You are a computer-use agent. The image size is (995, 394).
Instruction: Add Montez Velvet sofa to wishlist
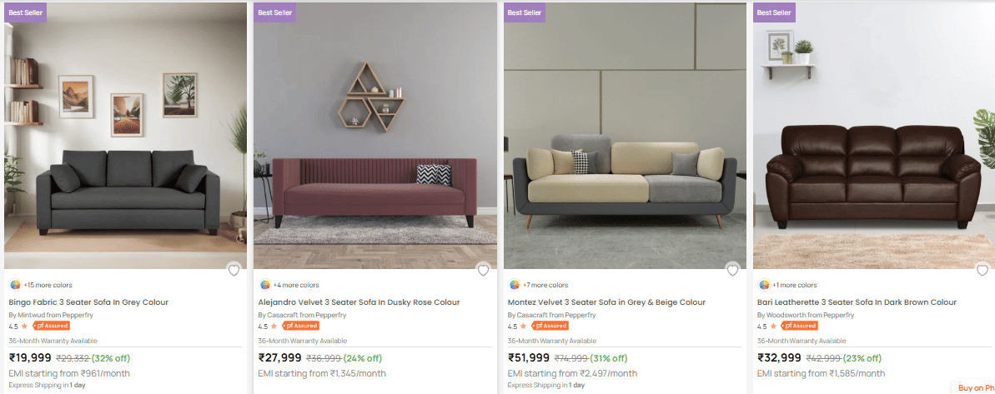point(732,270)
